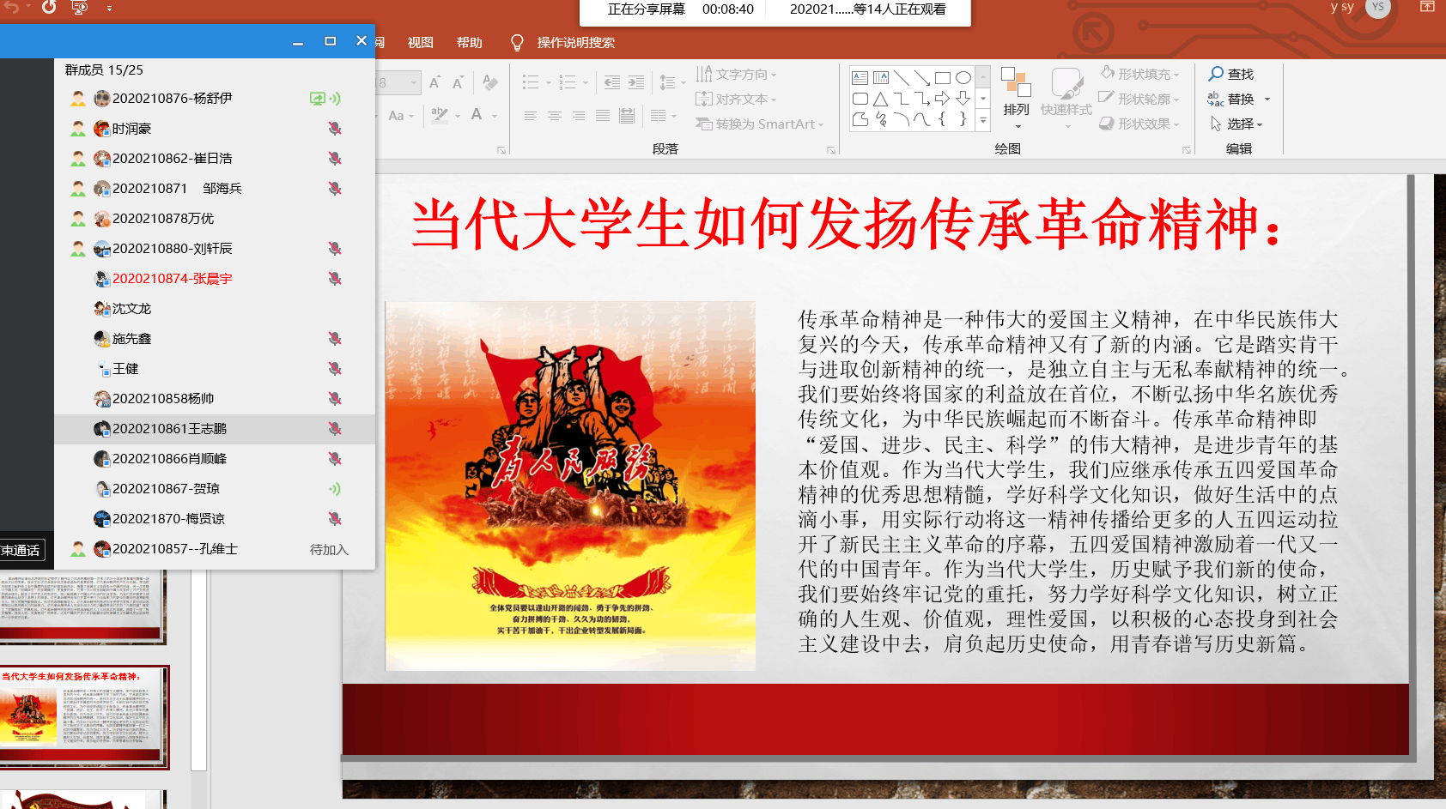Toggle the microphone icon for 2020210861王志鹏
This screenshot has width=1446, height=809.
[335, 429]
